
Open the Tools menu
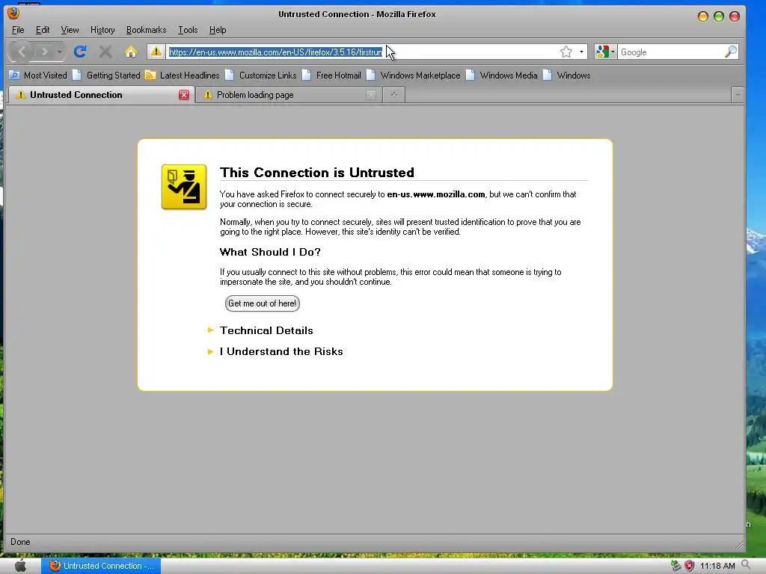tap(188, 30)
